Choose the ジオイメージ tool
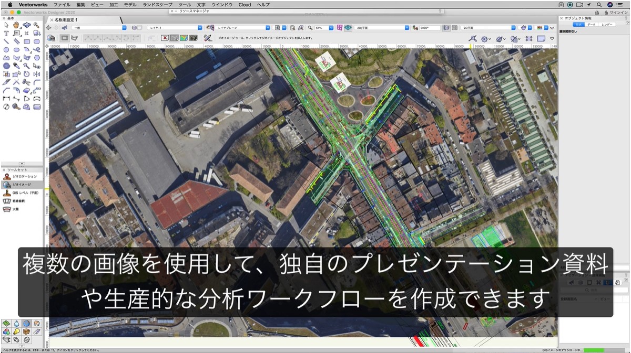The height and width of the screenshot is (353, 631). [21, 185]
